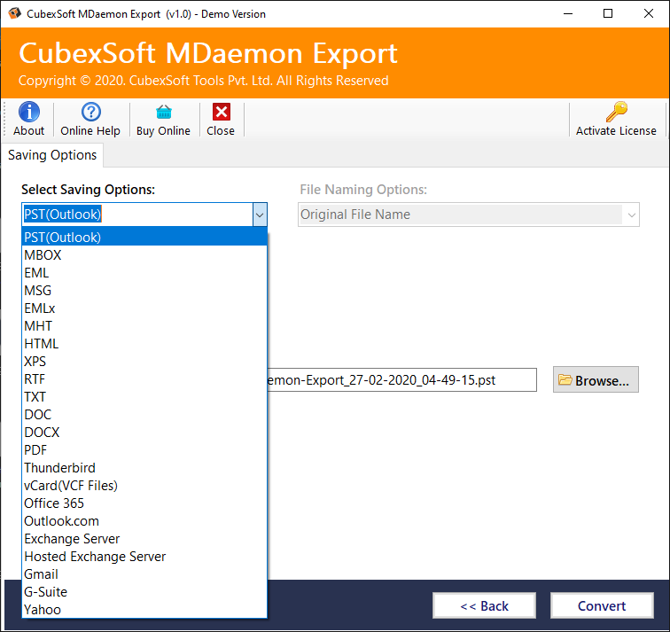This screenshot has height=632, width=670.
Task: Switch to the Saving Options tab
Action: pyautogui.click(x=52, y=155)
